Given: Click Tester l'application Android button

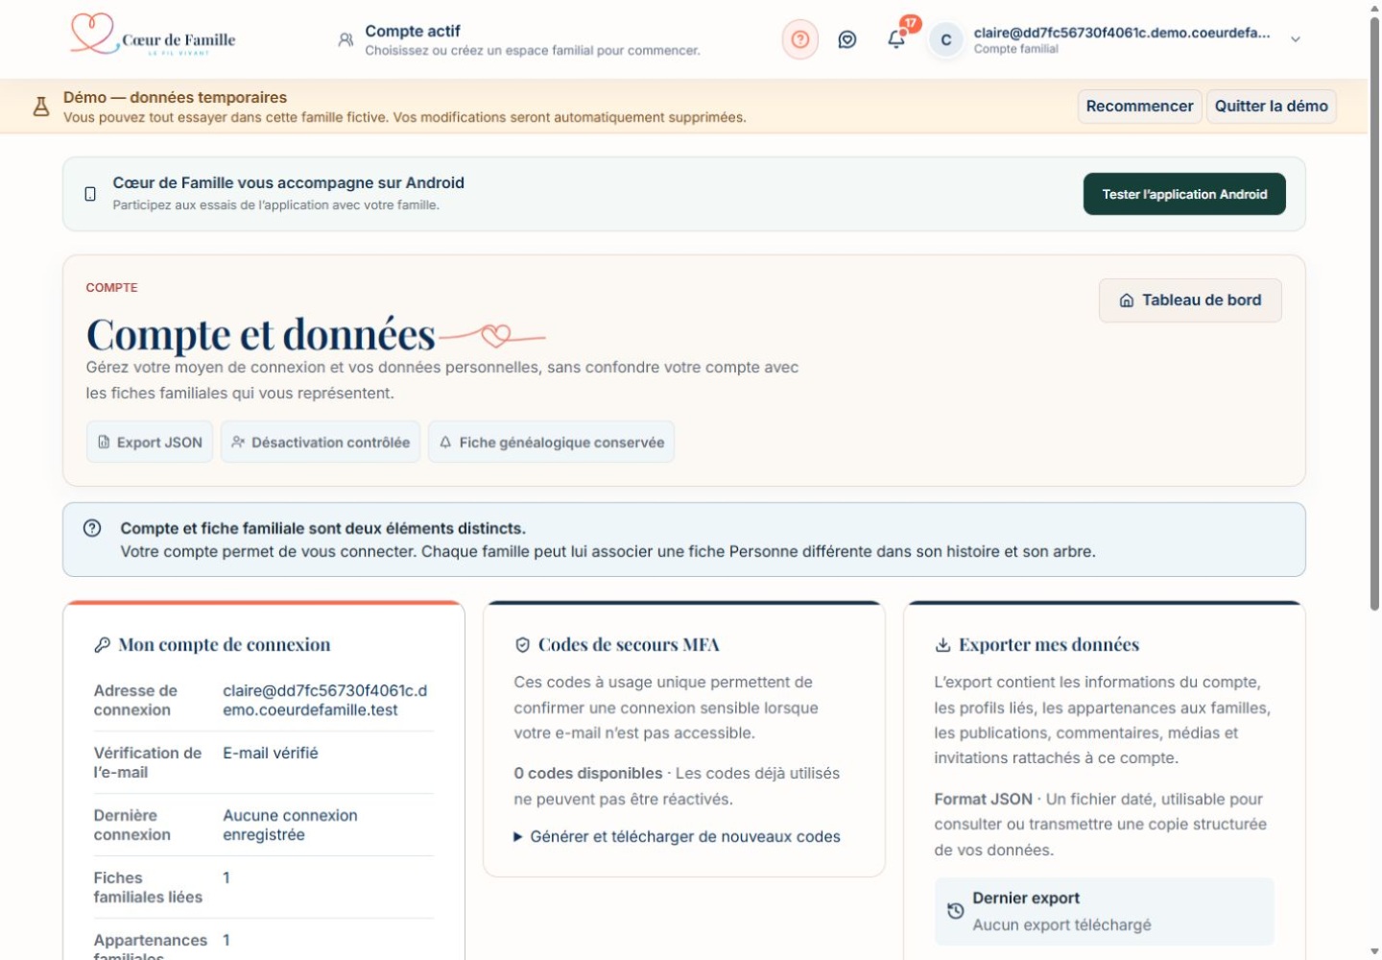Looking at the screenshot, I should pyautogui.click(x=1184, y=194).
